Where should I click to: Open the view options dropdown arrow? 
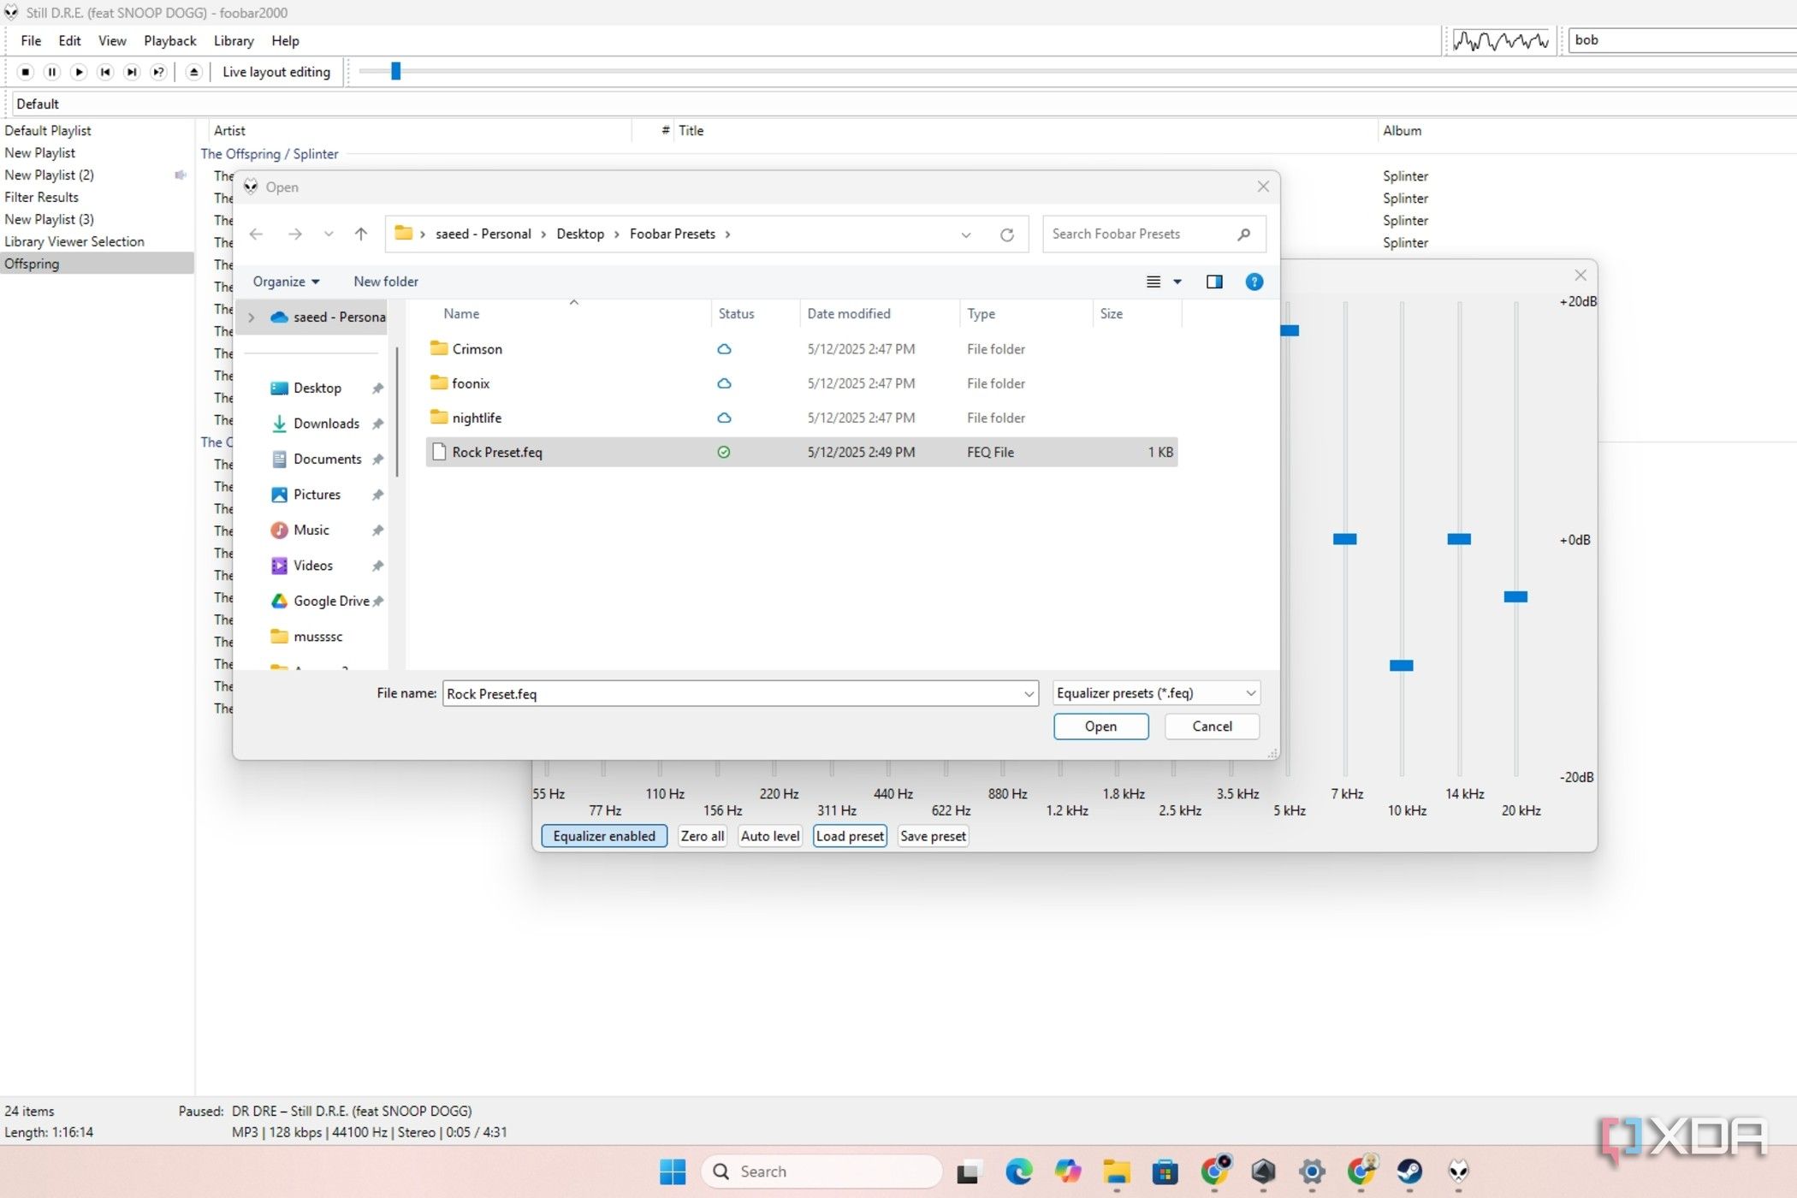[x=1177, y=282]
